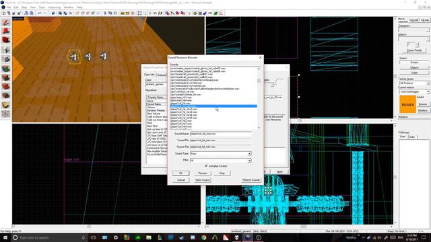Screen dimensions: 431x242
Task: Open the File menu
Action: point(9,7)
